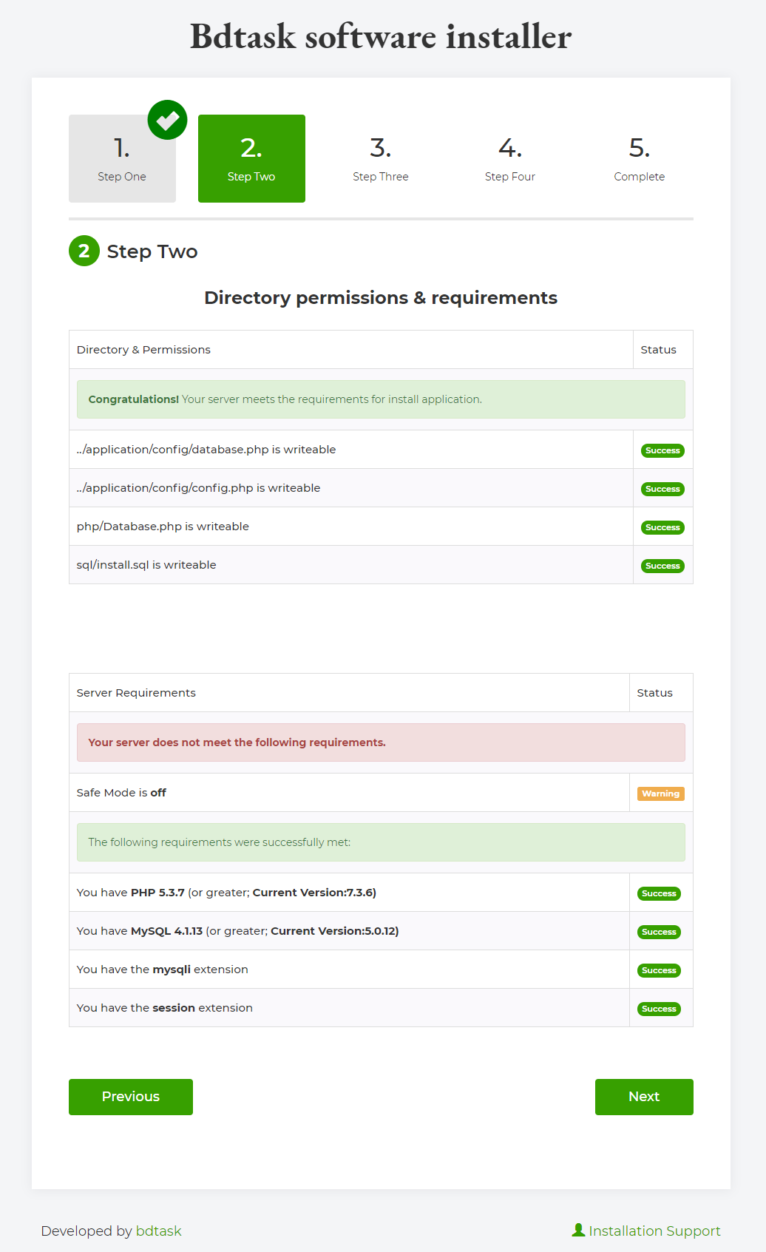Click Success badge for mysqli extension row
The width and height of the screenshot is (766, 1252).
659,970
